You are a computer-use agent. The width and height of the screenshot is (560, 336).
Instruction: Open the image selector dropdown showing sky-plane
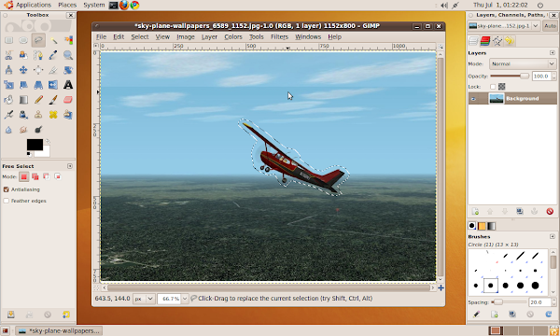[504, 26]
